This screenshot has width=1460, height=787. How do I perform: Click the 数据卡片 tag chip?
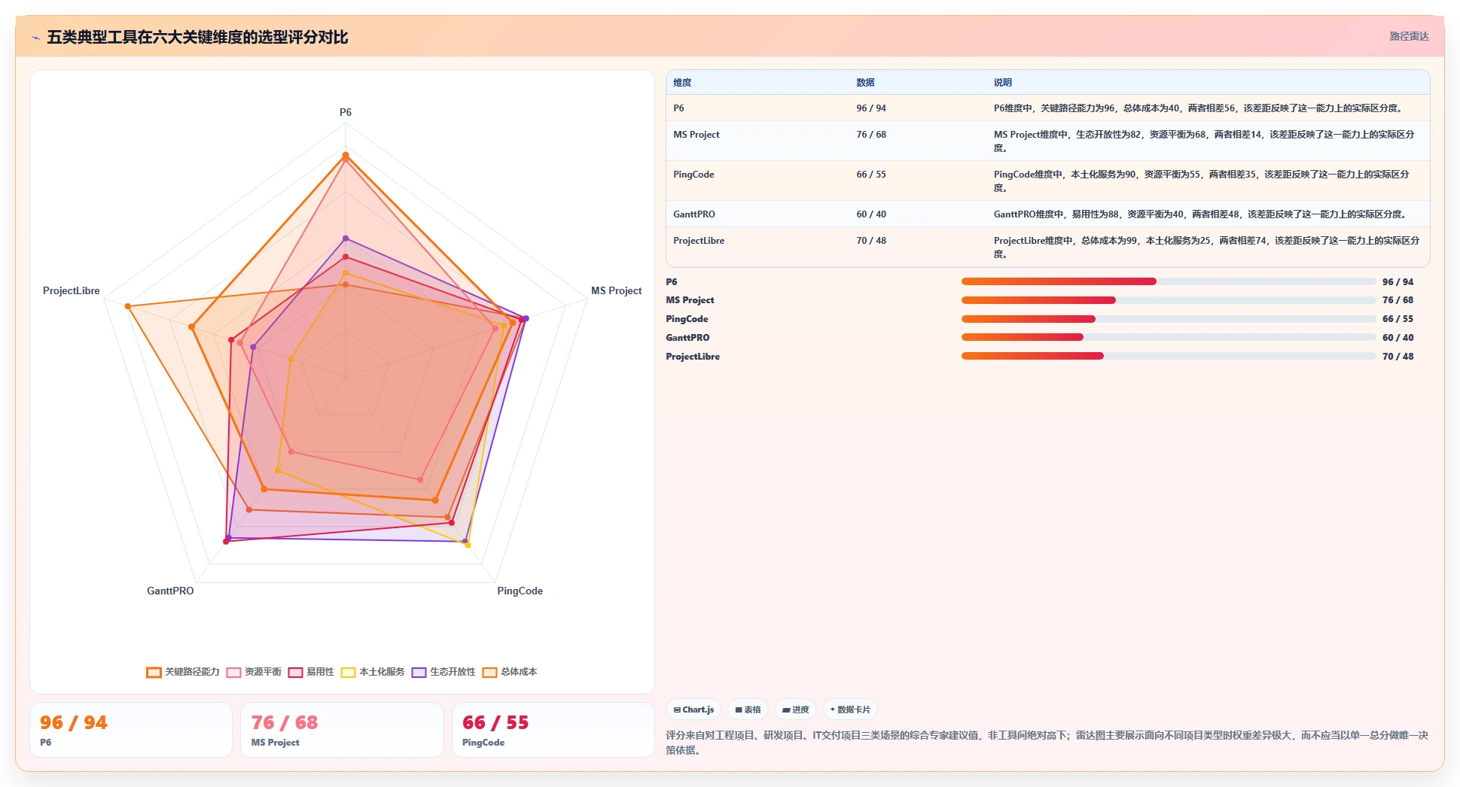850,710
